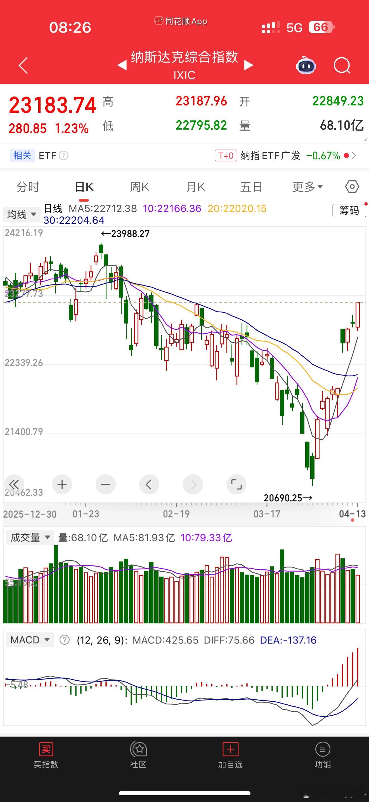Switch to 分时 tab

[x=28, y=187]
